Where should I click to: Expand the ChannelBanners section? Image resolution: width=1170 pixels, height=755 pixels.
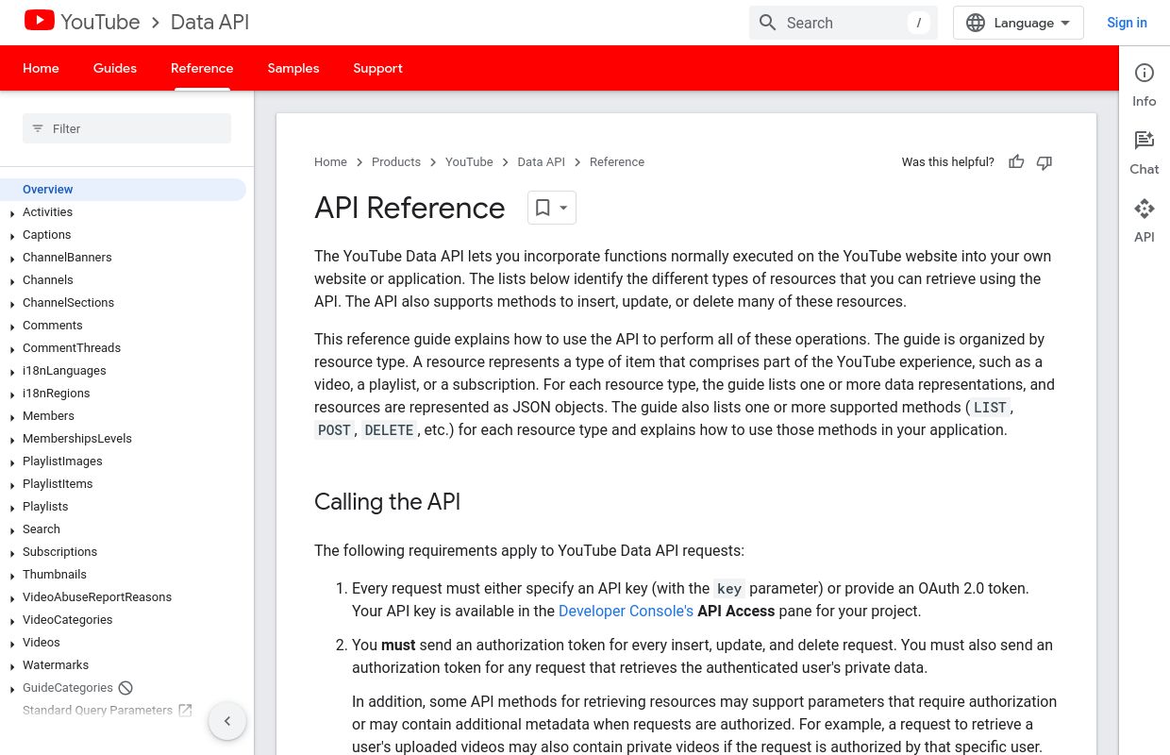(12, 259)
